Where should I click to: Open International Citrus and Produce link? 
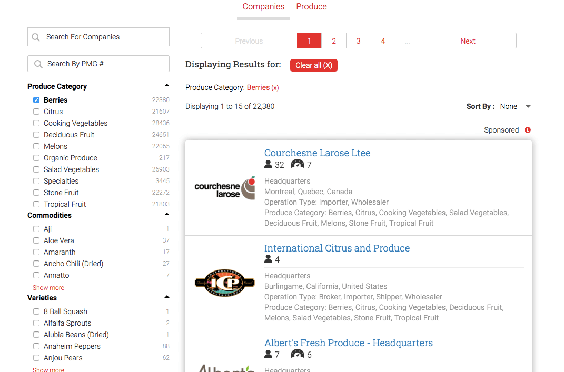337,248
